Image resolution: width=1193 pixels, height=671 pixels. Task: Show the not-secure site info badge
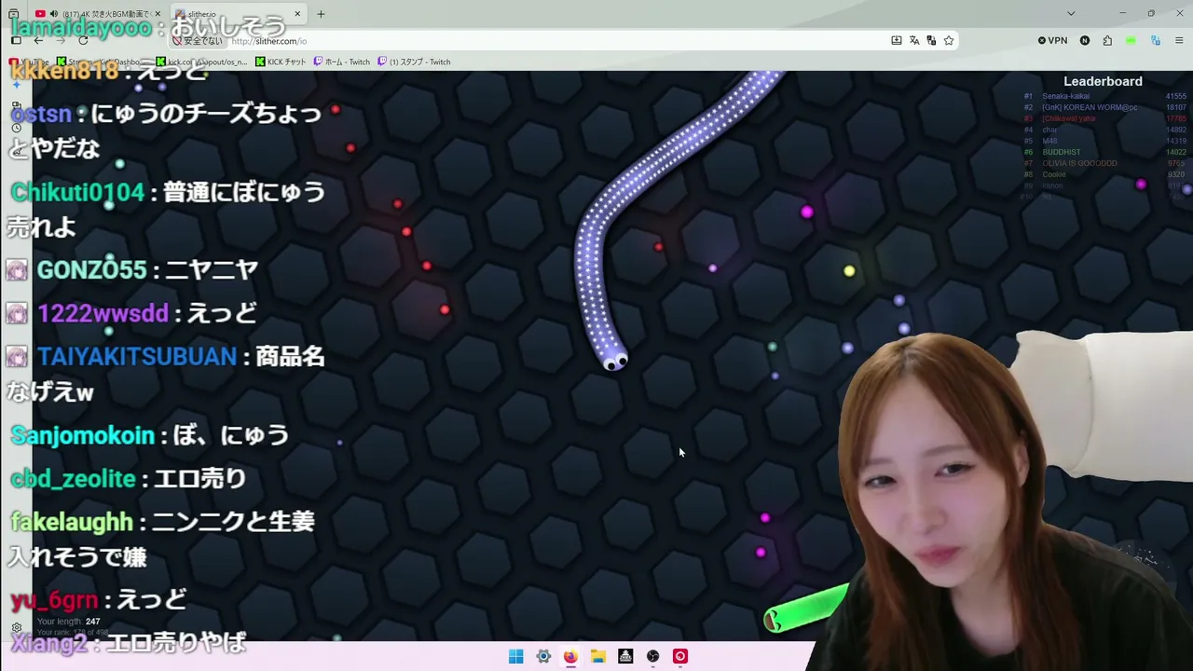[198, 41]
